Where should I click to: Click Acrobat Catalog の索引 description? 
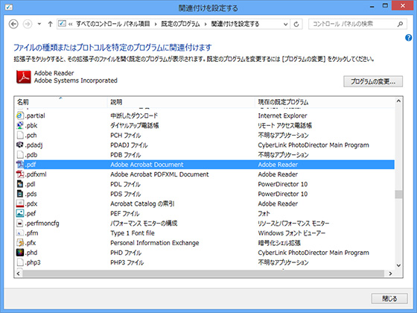[142, 203]
